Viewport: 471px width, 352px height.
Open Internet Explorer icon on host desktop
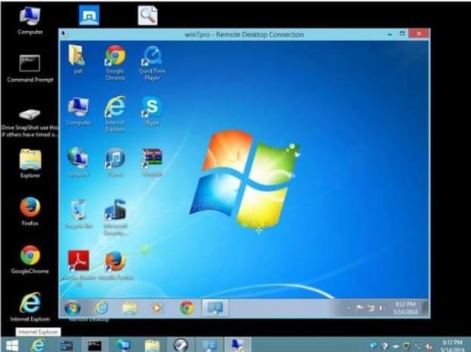point(30,306)
